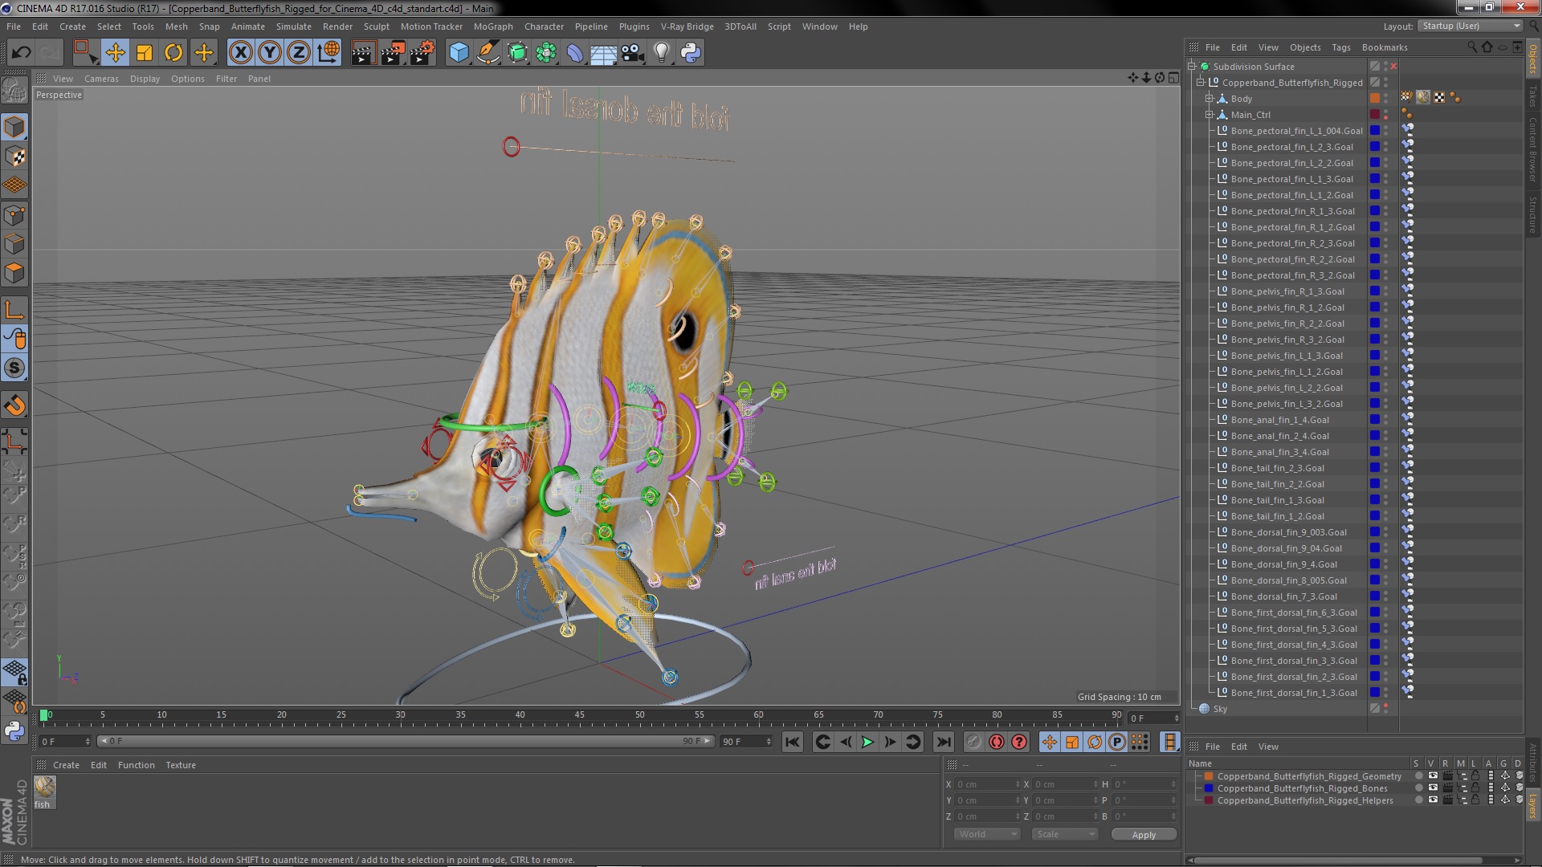This screenshot has height=867, width=1542.
Task: Collapse Copperband_Butterflyfish_Rigged tree node
Action: (1201, 83)
